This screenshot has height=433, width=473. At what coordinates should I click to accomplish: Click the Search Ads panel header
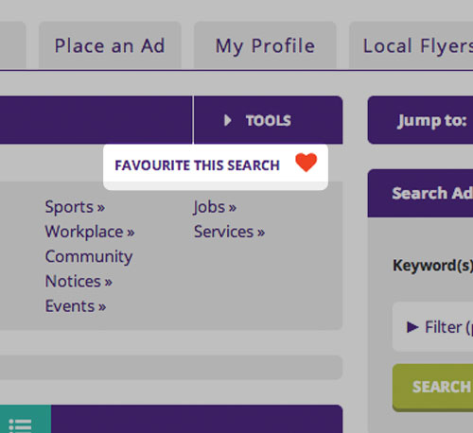pyautogui.click(x=420, y=193)
